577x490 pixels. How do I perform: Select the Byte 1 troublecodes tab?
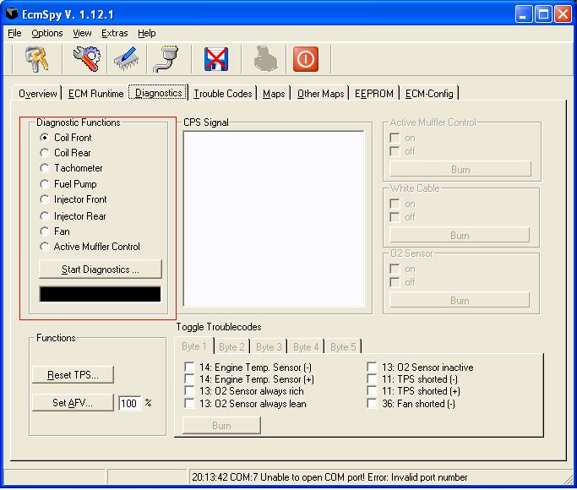[194, 346]
